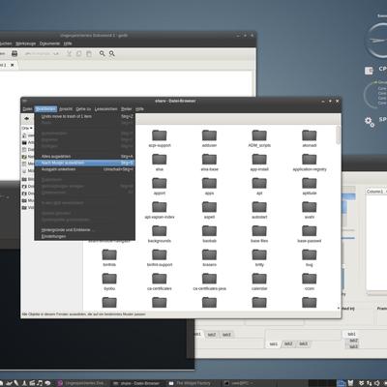
Task: Open the alsa folder
Action: (160, 163)
